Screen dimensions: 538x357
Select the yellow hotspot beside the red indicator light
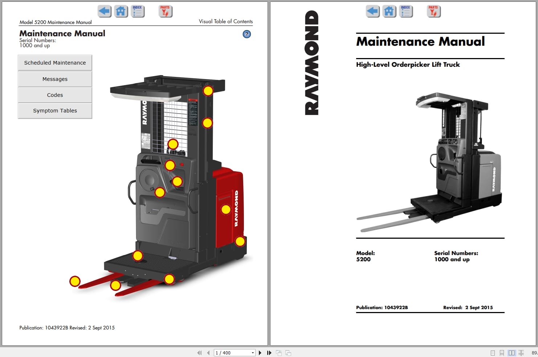coord(170,165)
